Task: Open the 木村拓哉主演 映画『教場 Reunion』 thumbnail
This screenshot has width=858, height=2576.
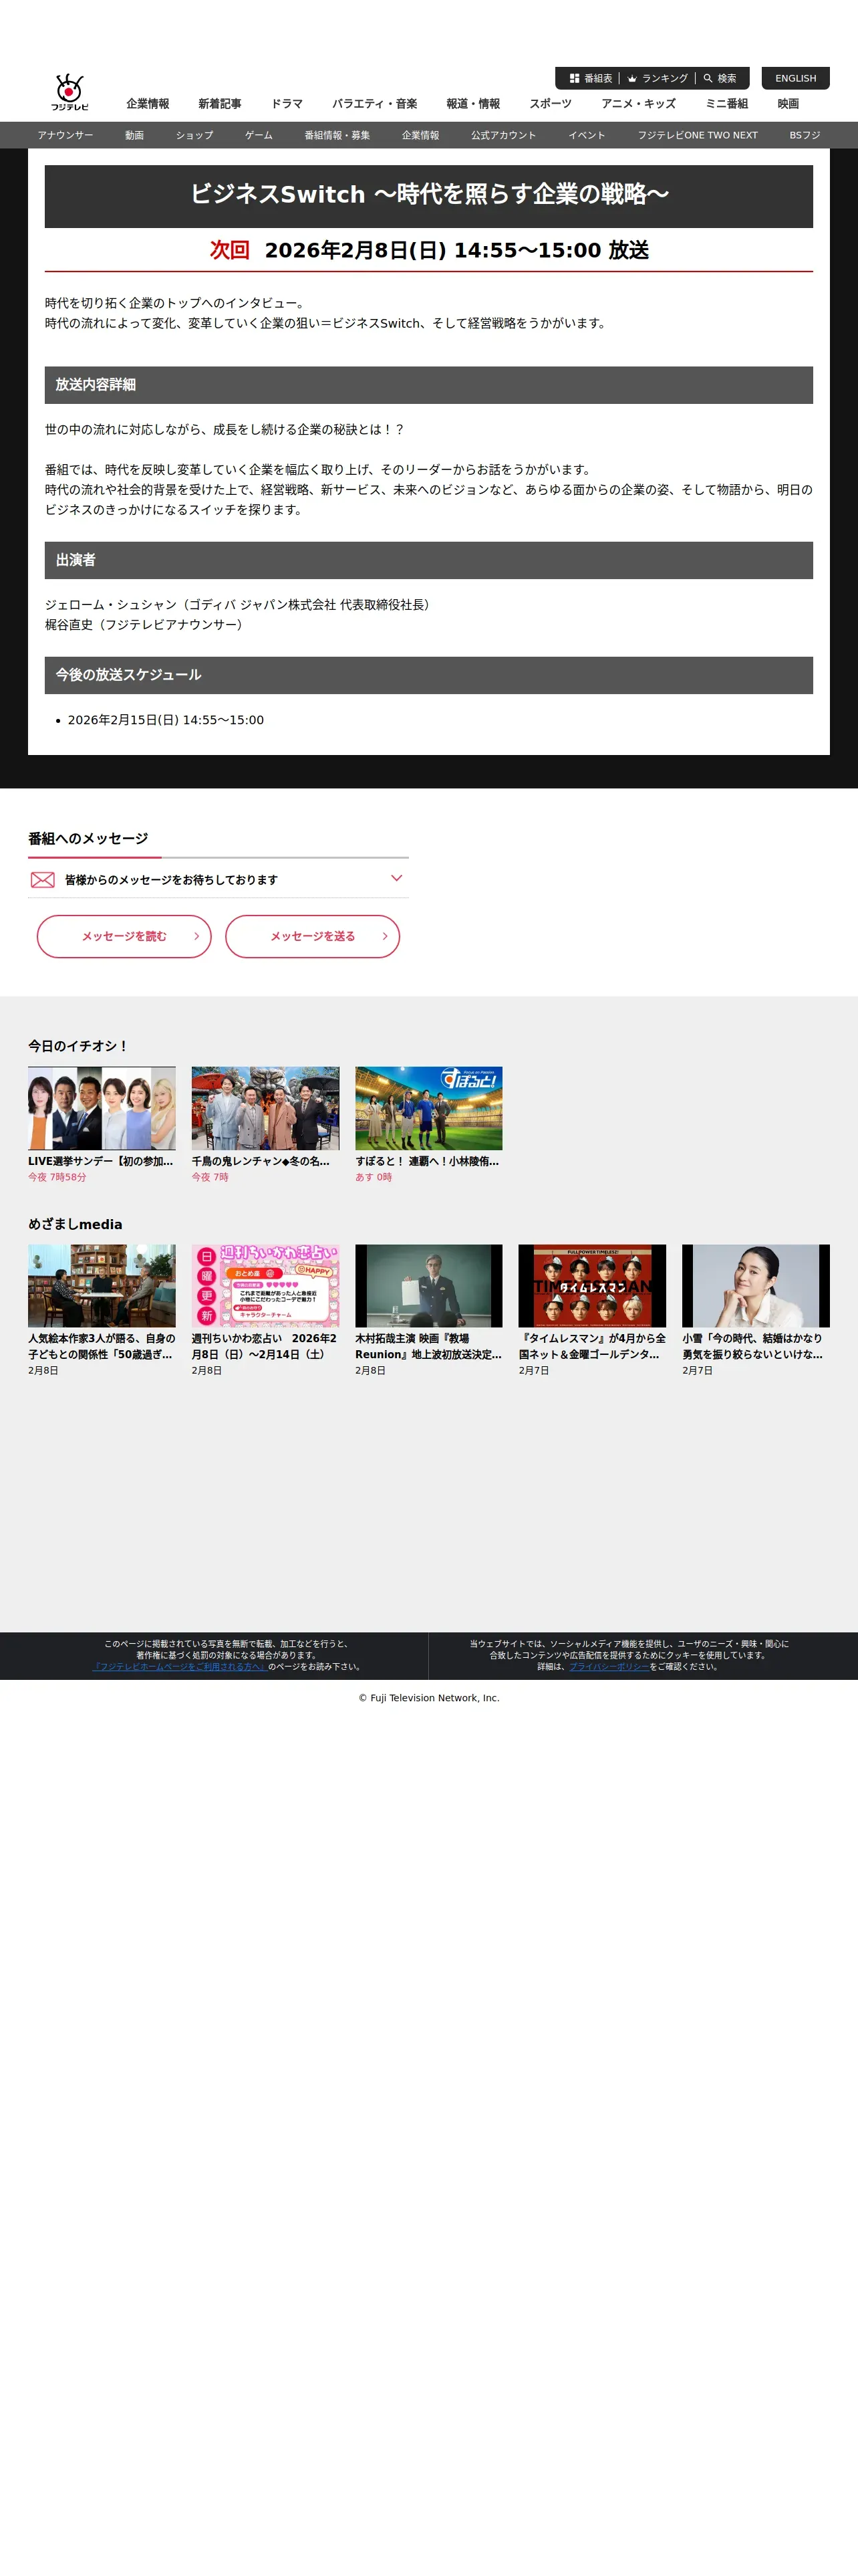Action: click(x=430, y=1286)
